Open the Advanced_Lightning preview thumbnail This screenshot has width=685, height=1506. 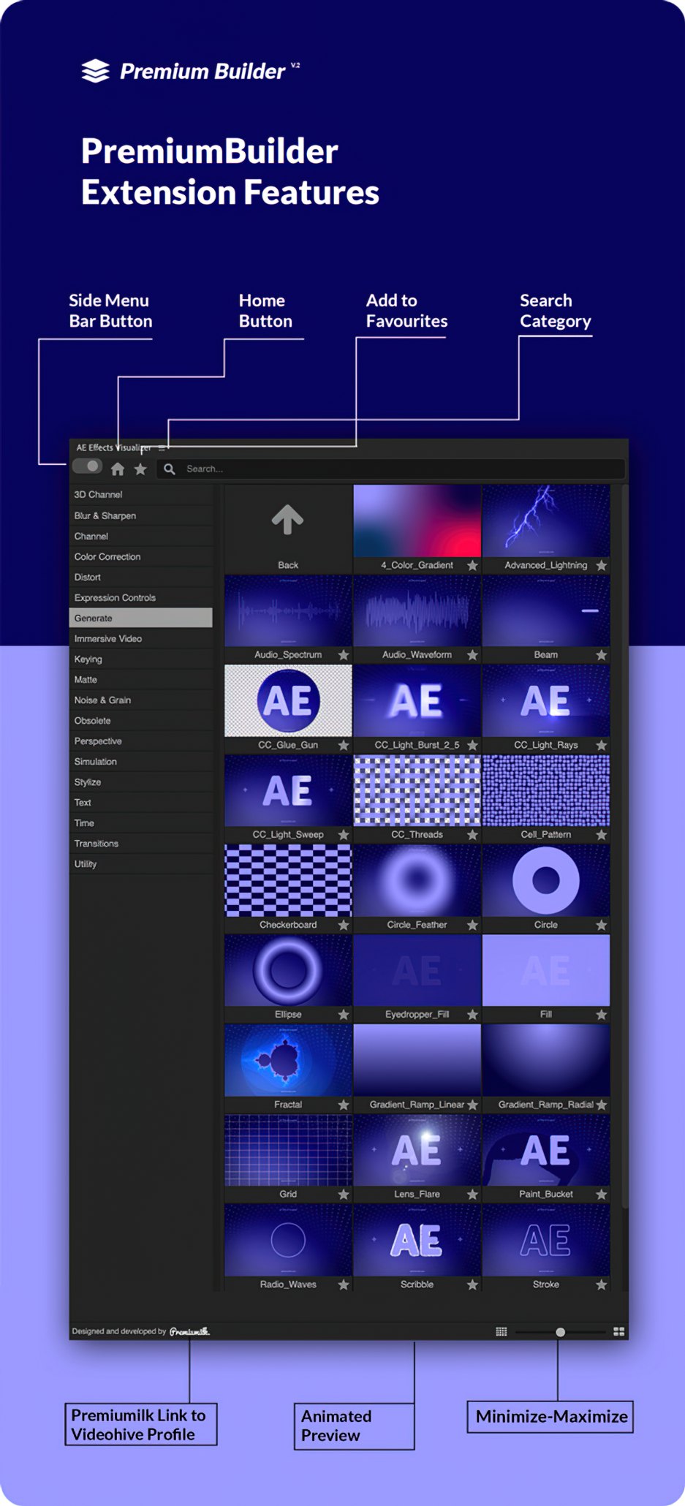[546, 521]
